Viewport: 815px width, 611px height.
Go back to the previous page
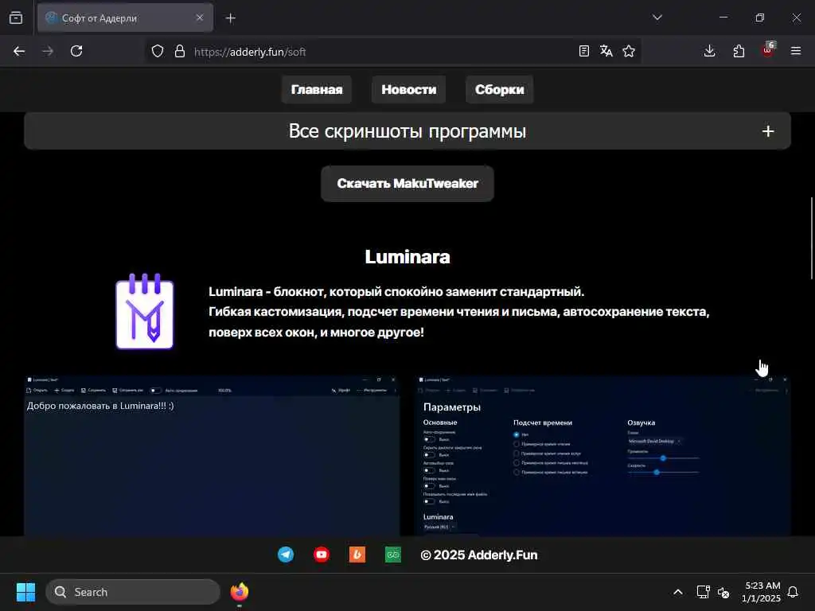(x=19, y=51)
